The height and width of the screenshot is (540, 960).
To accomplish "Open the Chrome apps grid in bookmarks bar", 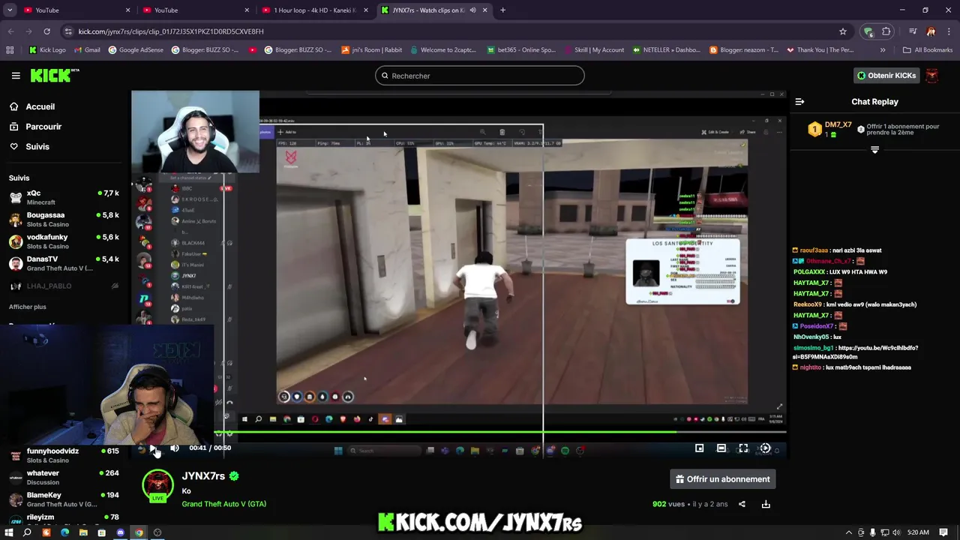I will click(10, 50).
